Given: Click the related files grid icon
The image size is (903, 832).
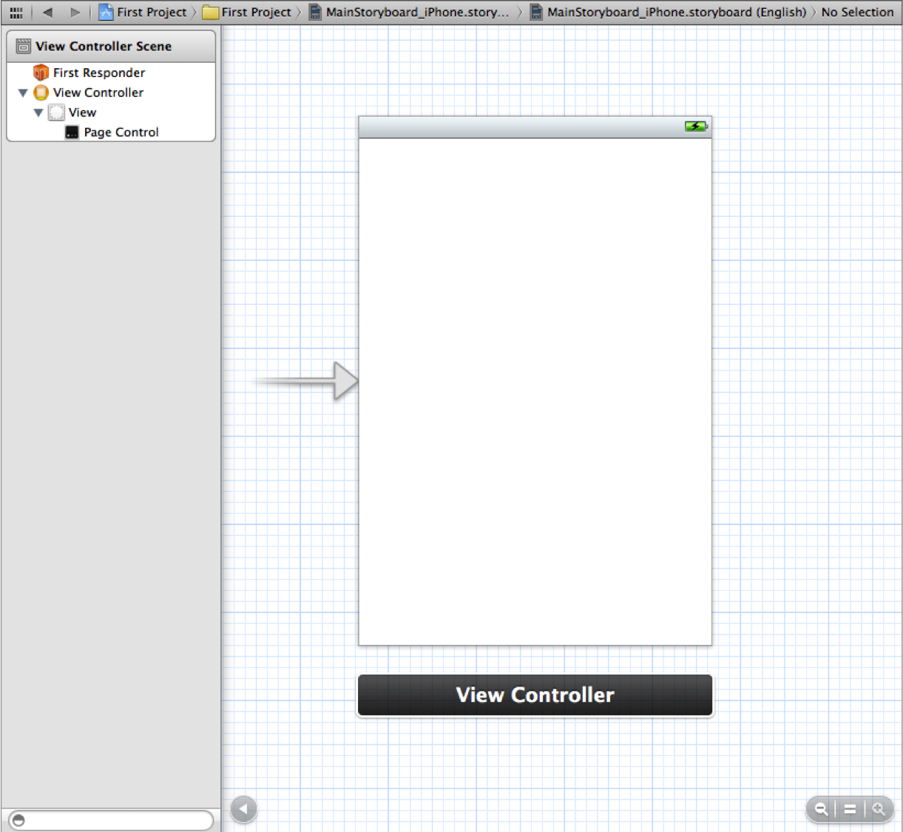Looking at the screenshot, I should [x=16, y=13].
